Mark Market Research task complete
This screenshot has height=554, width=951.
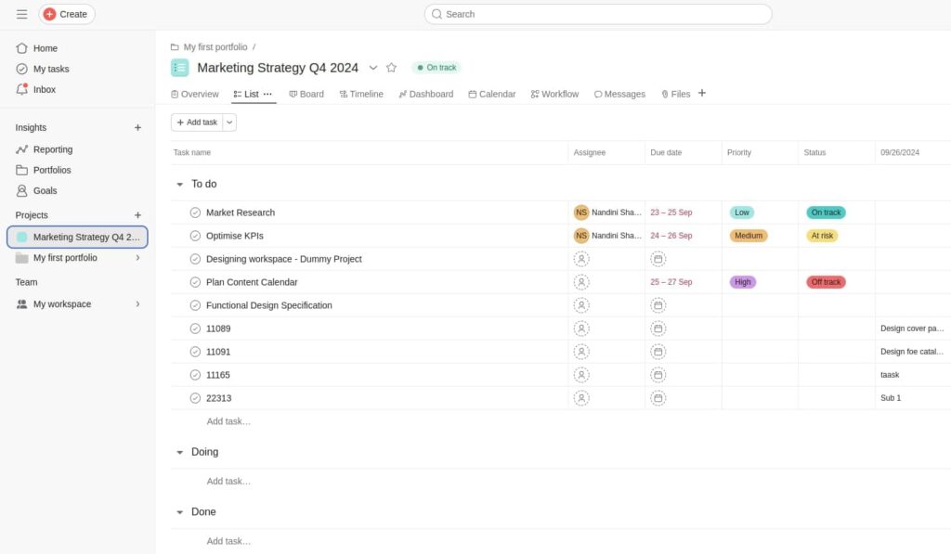click(195, 213)
